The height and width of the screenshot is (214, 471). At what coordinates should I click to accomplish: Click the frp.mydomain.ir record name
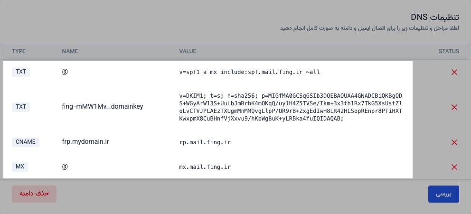tap(85, 142)
